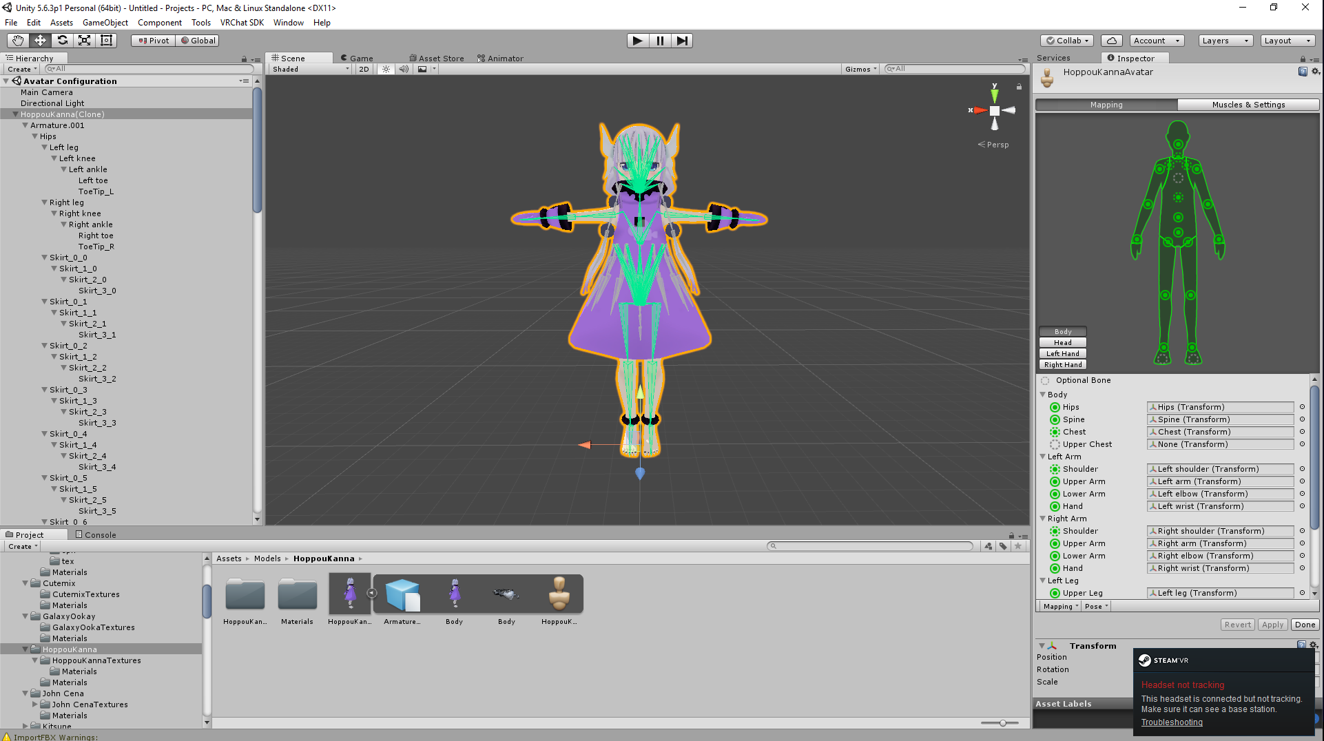Click the Hips bone picker circle
This screenshot has width=1324, height=741.
coord(1302,407)
